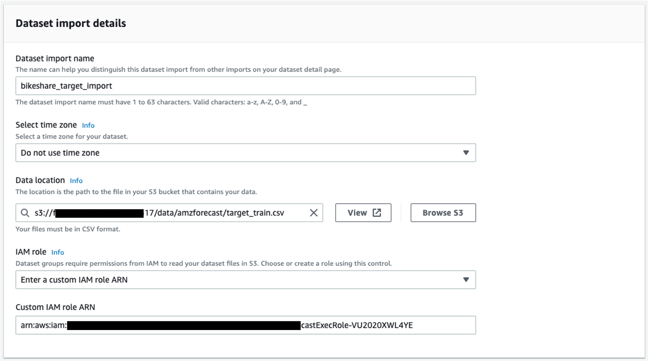The image size is (648, 361).
Task: Click the View button
Action: [x=363, y=213]
